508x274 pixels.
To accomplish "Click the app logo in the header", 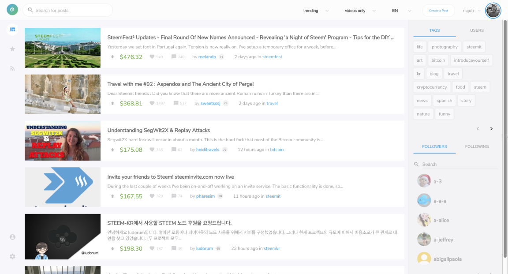I will [12, 10].
